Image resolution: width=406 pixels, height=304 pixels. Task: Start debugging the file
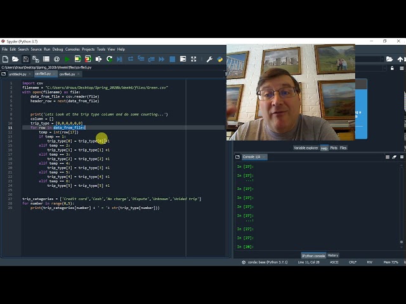pyautogui.click(x=119, y=59)
